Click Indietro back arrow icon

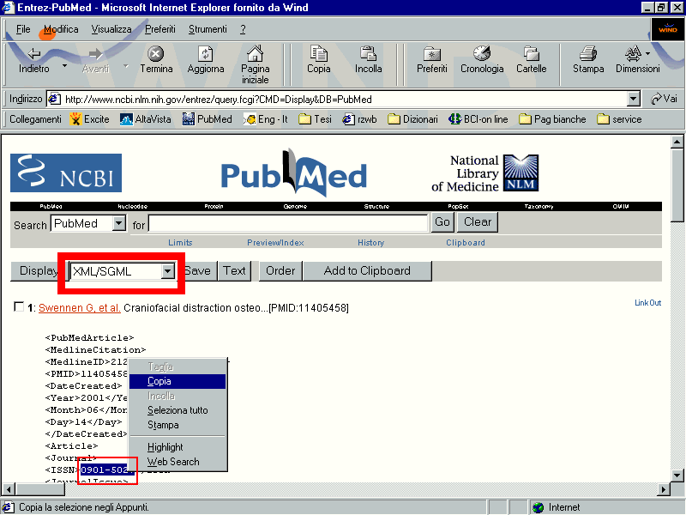click(x=34, y=54)
